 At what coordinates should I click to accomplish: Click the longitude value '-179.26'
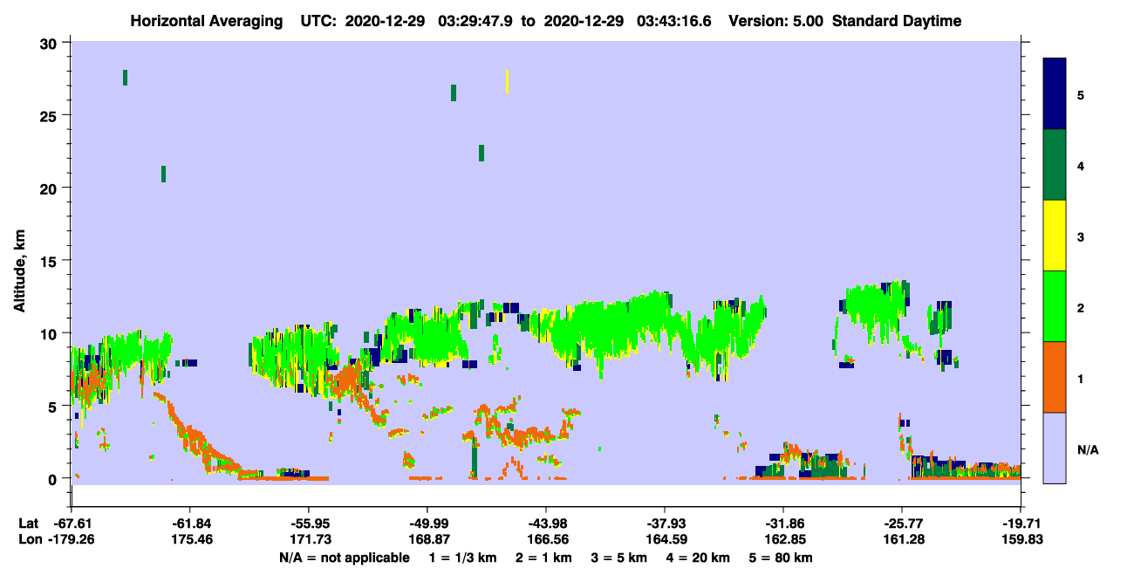click(x=71, y=539)
